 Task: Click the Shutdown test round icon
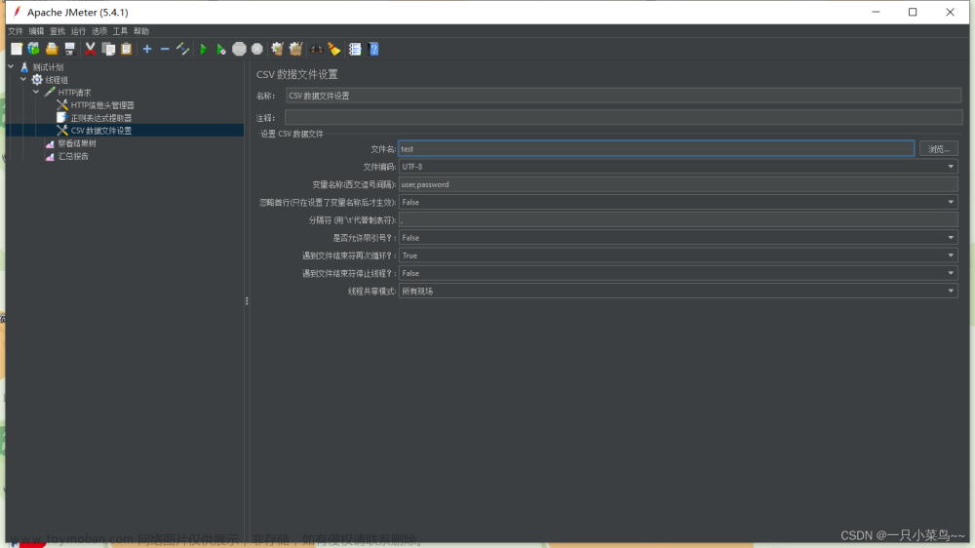click(x=256, y=49)
